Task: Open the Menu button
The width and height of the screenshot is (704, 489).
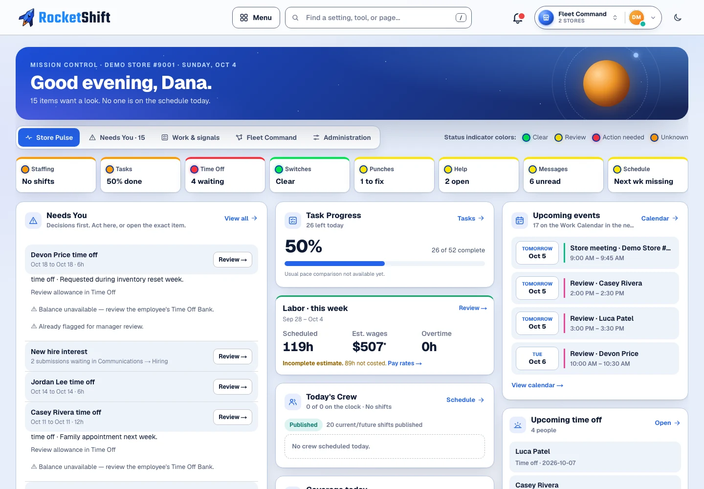Action: pos(256,18)
